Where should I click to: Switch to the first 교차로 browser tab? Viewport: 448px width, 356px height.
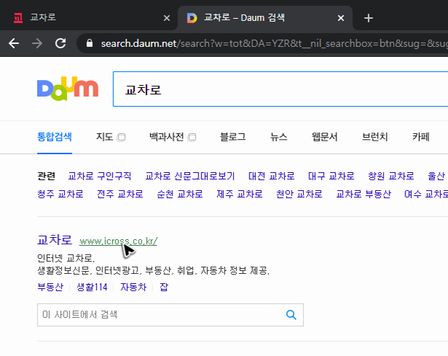click(x=89, y=18)
